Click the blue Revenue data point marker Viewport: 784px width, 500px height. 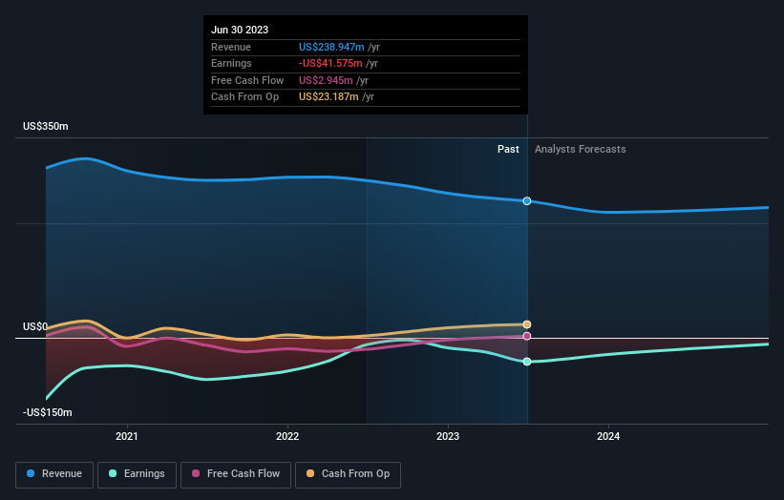point(527,200)
